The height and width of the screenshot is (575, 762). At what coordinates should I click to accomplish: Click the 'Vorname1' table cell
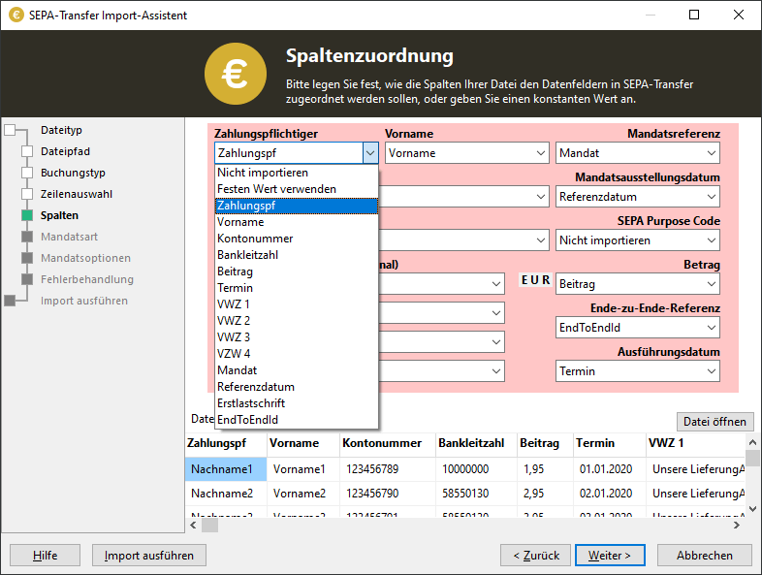pos(303,469)
